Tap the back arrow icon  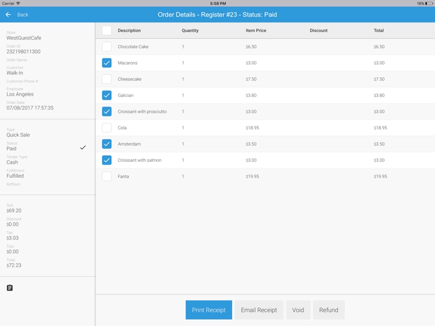click(x=8, y=15)
